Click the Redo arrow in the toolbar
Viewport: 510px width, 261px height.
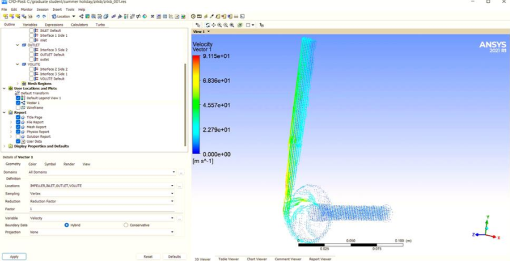pos(44,16)
